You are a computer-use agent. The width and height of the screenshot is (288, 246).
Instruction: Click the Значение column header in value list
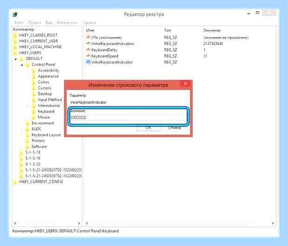tap(212, 30)
